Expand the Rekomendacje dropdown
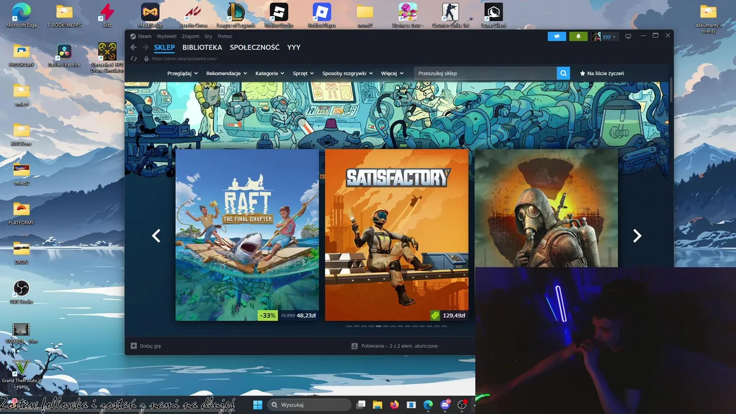736x414 pixels. (227, 73)
